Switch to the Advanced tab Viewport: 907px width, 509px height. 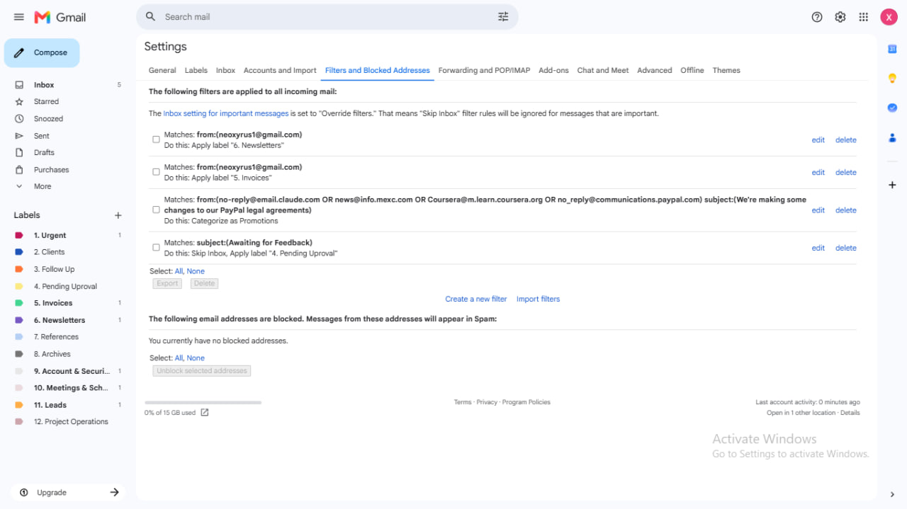pyautogui.click(x=655, y=70)
